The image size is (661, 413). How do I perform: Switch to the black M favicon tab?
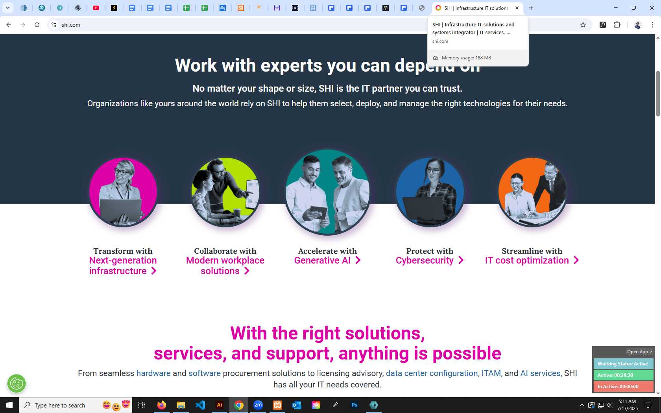pos(386,8)
